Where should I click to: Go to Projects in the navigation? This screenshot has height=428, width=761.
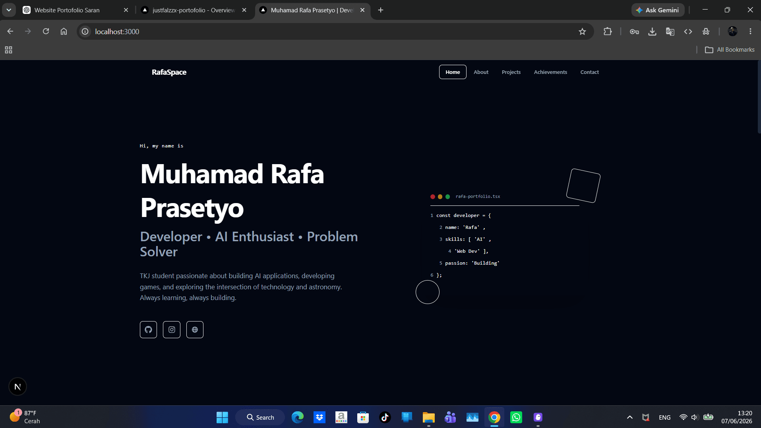coord(511,72)
